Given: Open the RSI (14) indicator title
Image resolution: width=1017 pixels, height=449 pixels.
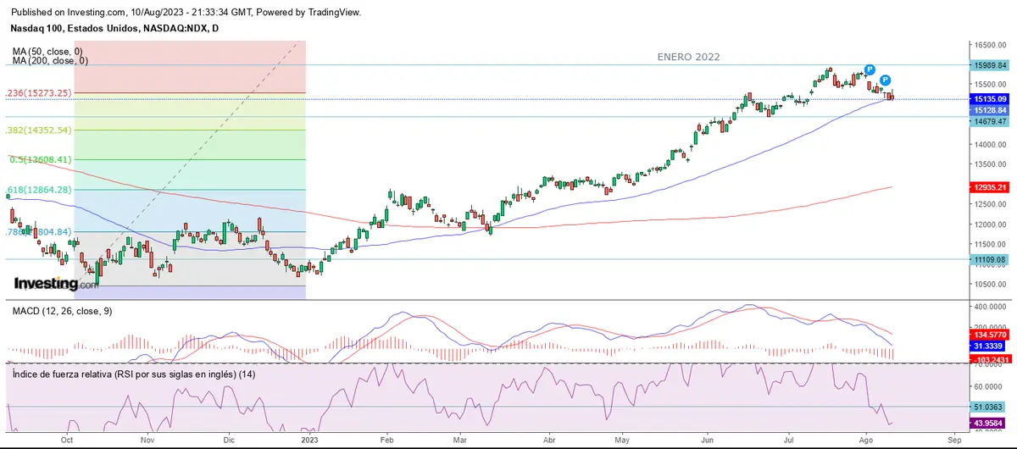Looking at the screenshot, I should 134,374.
